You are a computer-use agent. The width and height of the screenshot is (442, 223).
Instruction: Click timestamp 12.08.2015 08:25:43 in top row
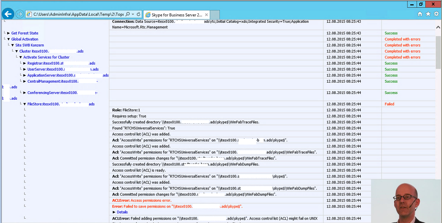click(344, 22)
